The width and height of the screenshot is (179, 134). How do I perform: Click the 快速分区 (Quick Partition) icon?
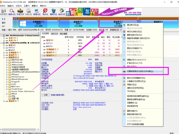28,12
